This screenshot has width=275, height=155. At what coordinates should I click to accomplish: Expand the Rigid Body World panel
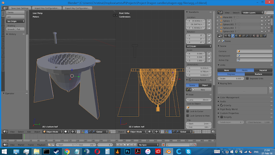coord(229,109)
